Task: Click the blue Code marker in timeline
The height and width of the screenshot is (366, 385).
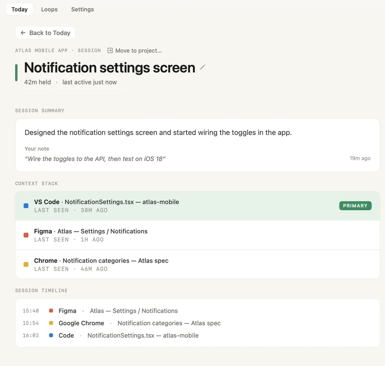Action: (x=51, y=335)
